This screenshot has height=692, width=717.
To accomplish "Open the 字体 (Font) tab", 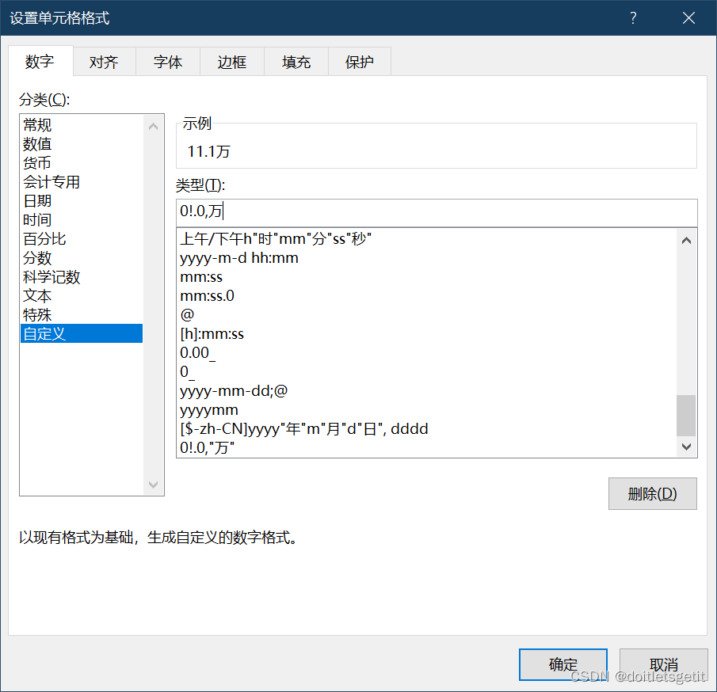I will (x=167, y=61).
